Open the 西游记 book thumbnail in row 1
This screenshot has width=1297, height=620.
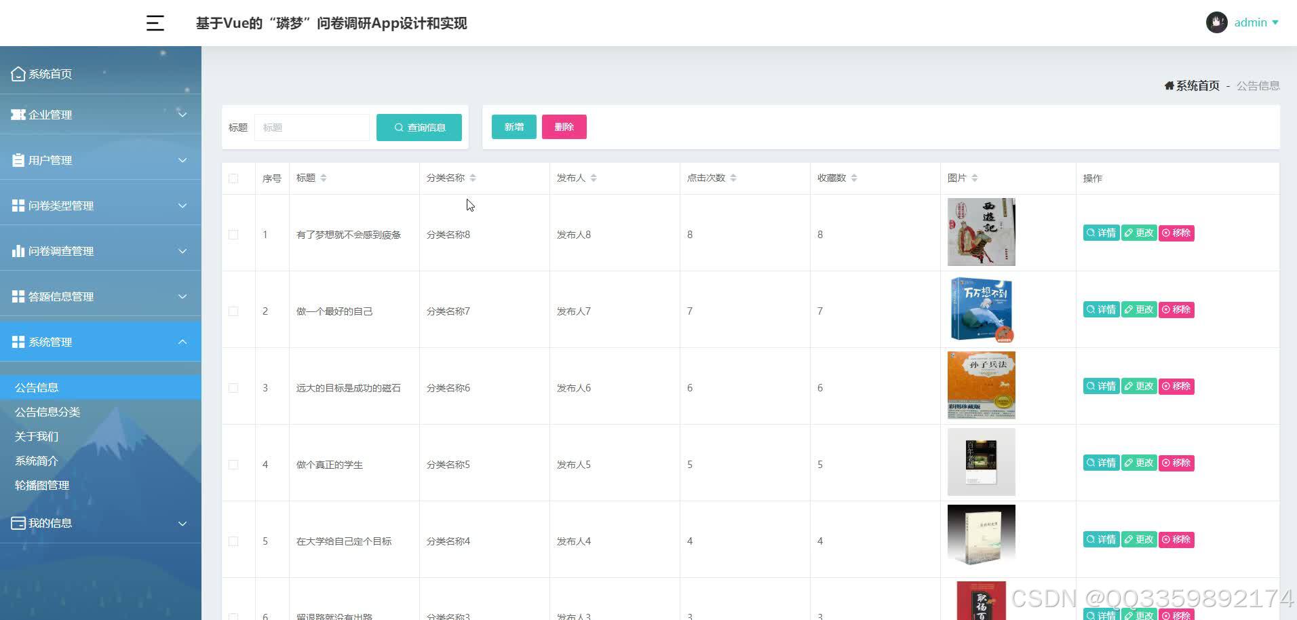tap(981, 232)
